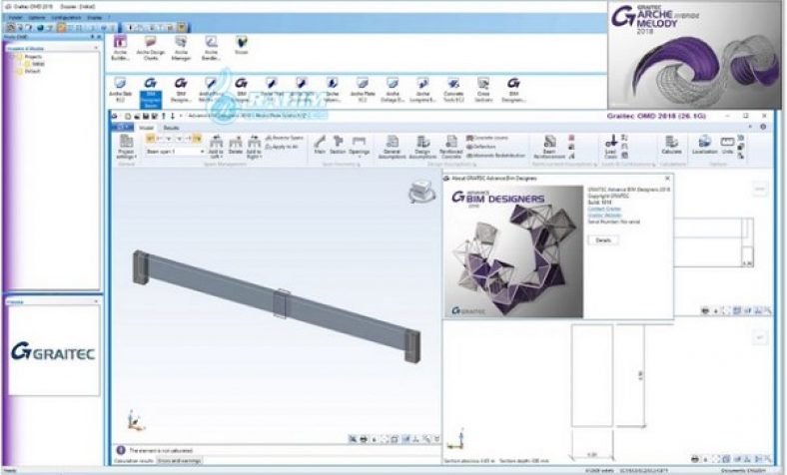Click Moments Redistribution option
This screenshot has height=475, width=787.
point(495,155)
